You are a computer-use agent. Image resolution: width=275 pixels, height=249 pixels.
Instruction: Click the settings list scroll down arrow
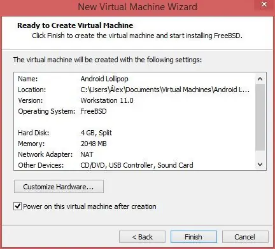point(260,165)
